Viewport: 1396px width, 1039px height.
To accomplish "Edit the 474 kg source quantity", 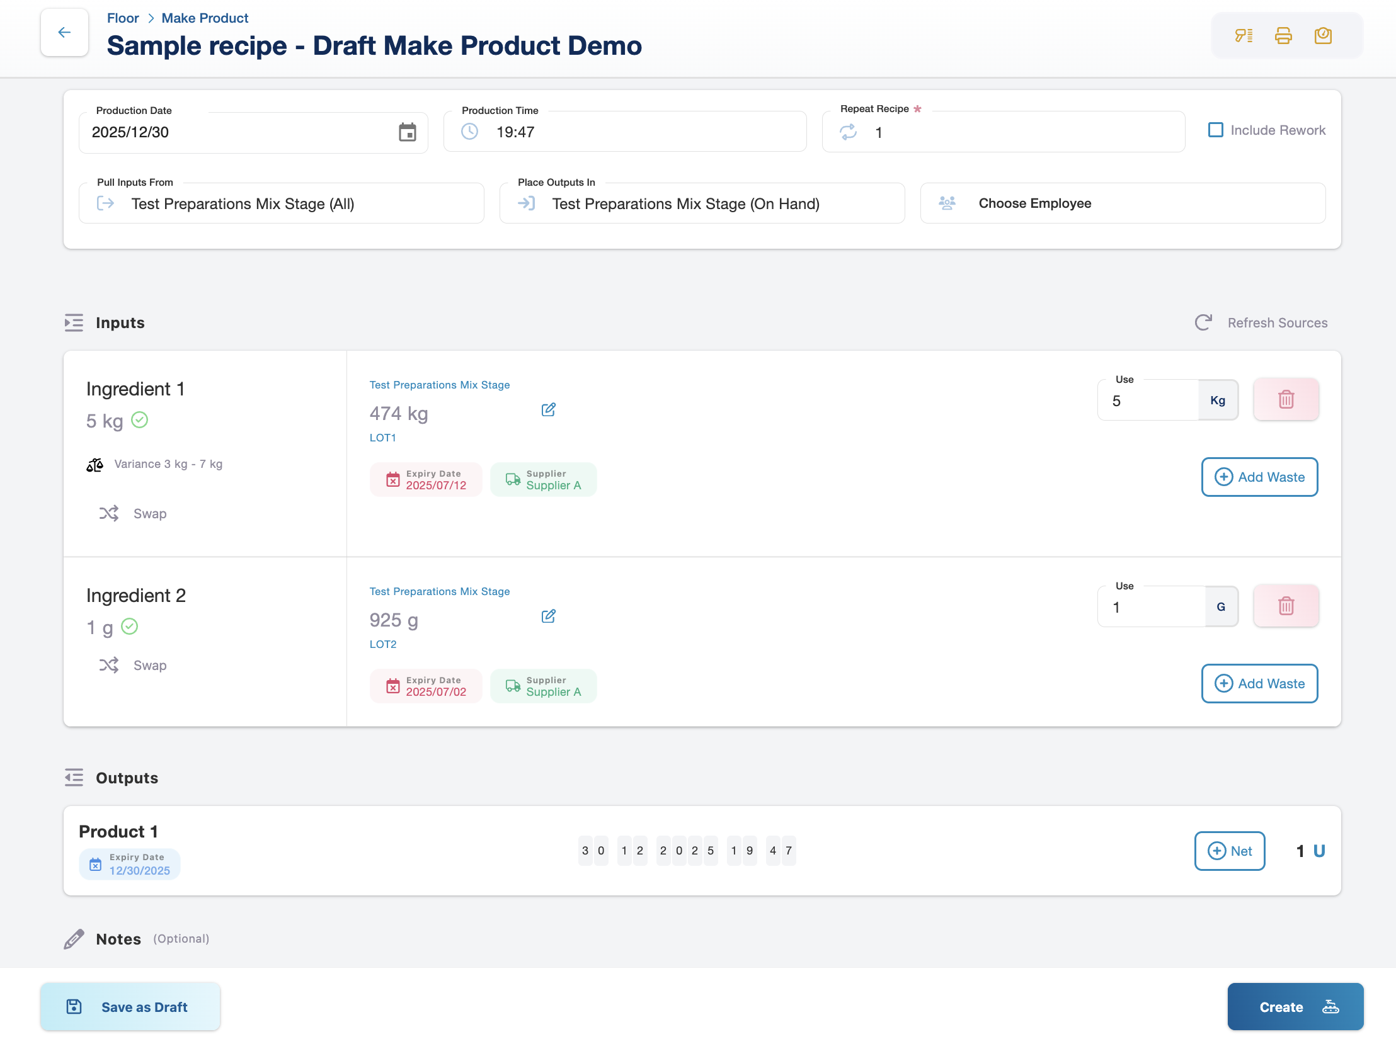I will pos(548,410).
